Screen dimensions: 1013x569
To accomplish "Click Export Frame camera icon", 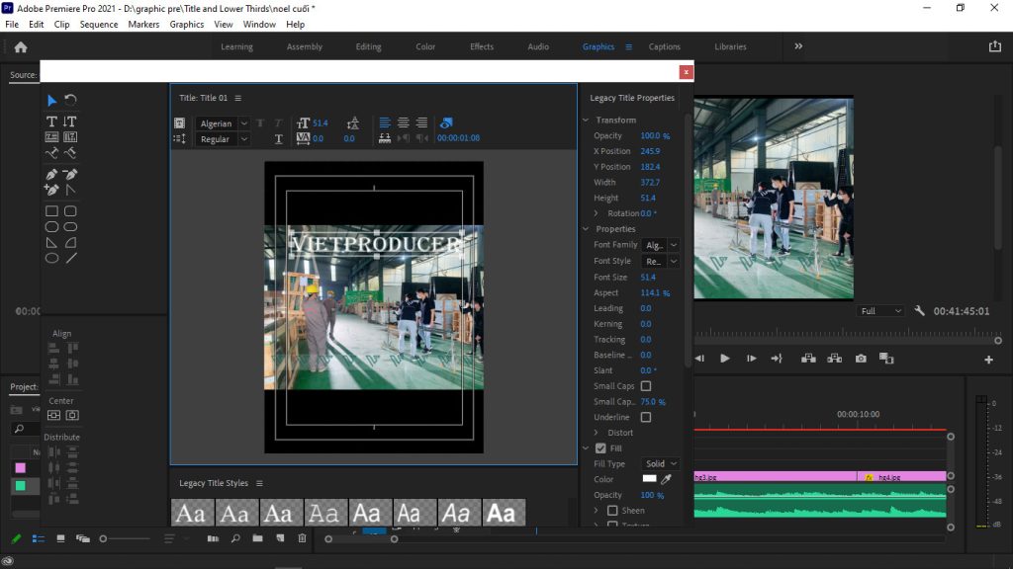I will (x=861, y=359).
